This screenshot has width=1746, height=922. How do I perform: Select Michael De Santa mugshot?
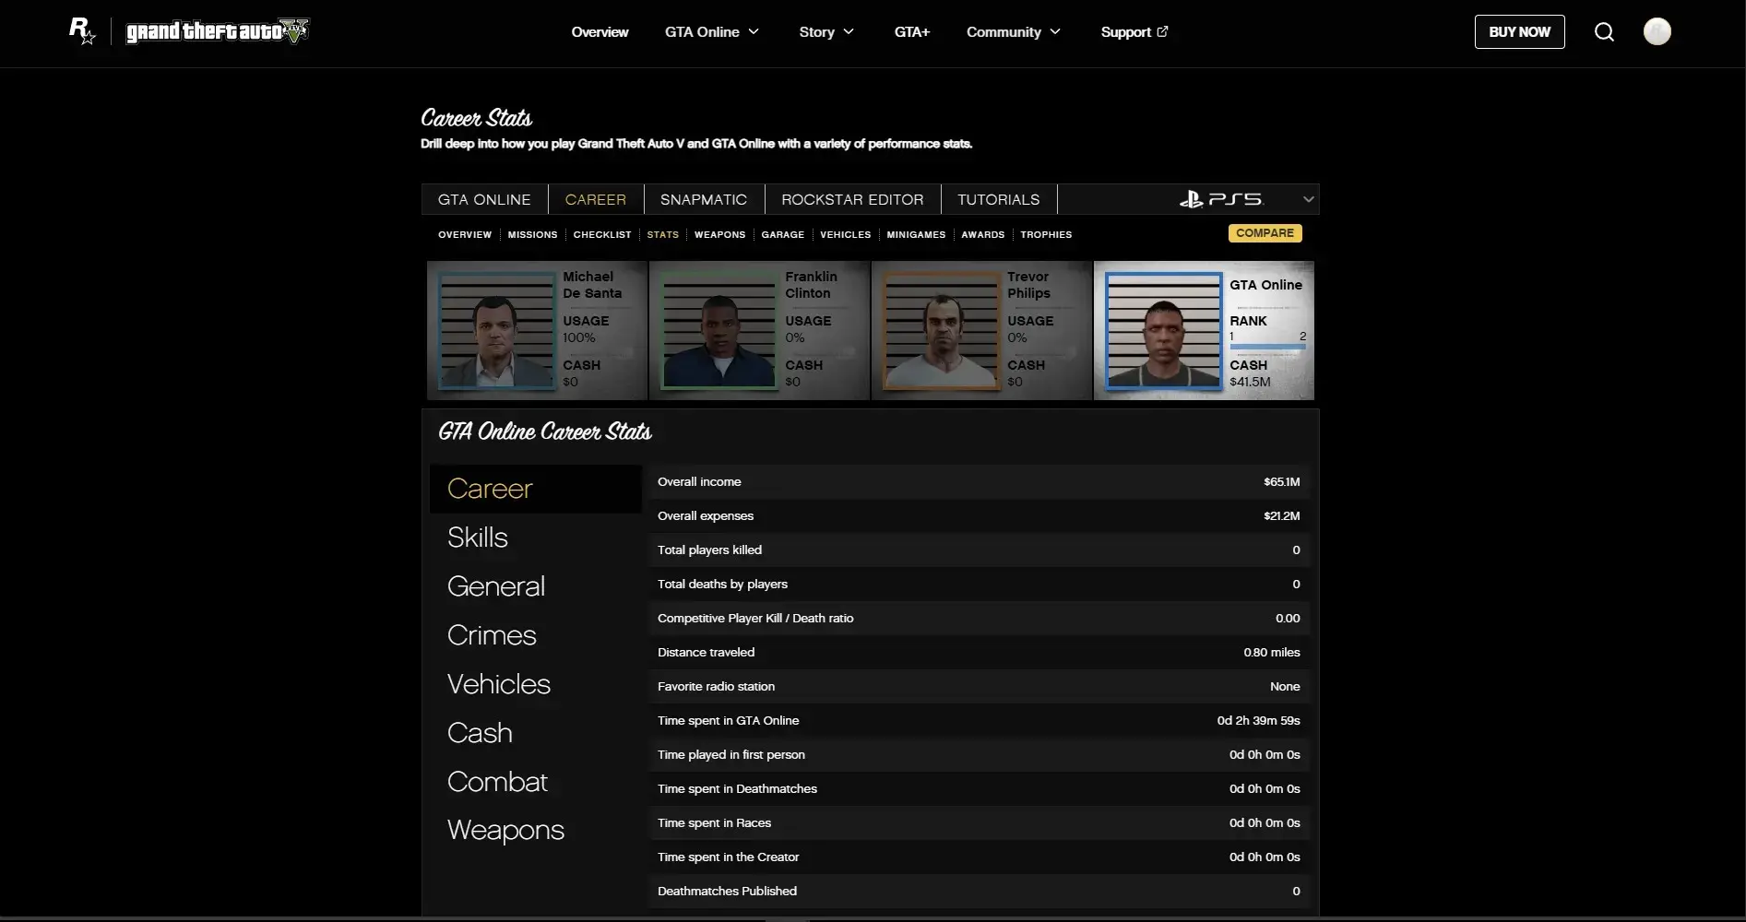point(496,330)
